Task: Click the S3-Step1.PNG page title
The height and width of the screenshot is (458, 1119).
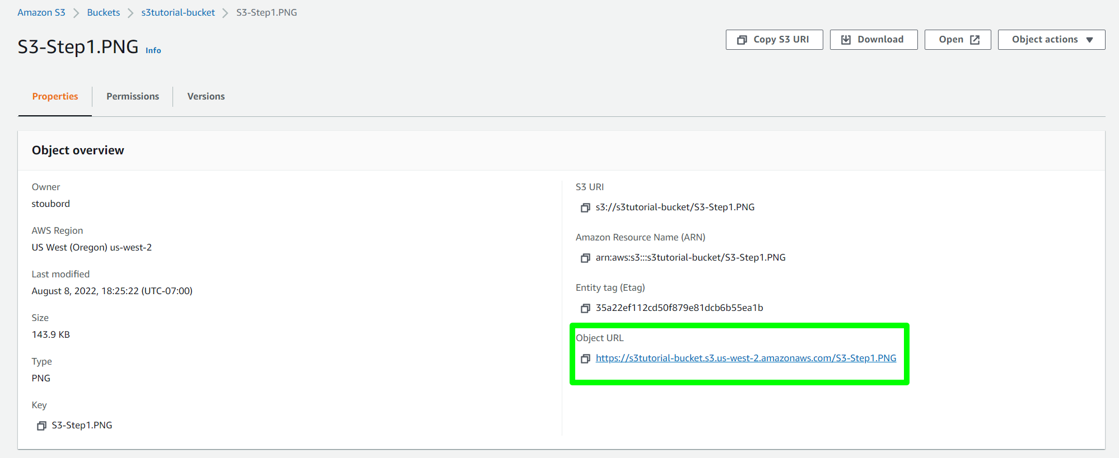Action: pyautogui.click(x=78, y=46)
